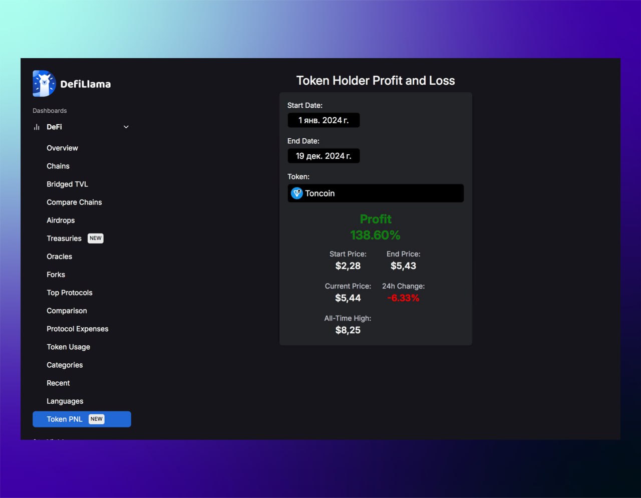Go to the Chains page
Viewport: 641px width, 498px height.
click(x=58, y=166)
